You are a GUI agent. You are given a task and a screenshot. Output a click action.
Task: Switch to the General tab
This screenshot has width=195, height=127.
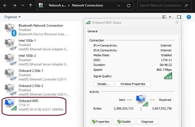coord(93,31)
